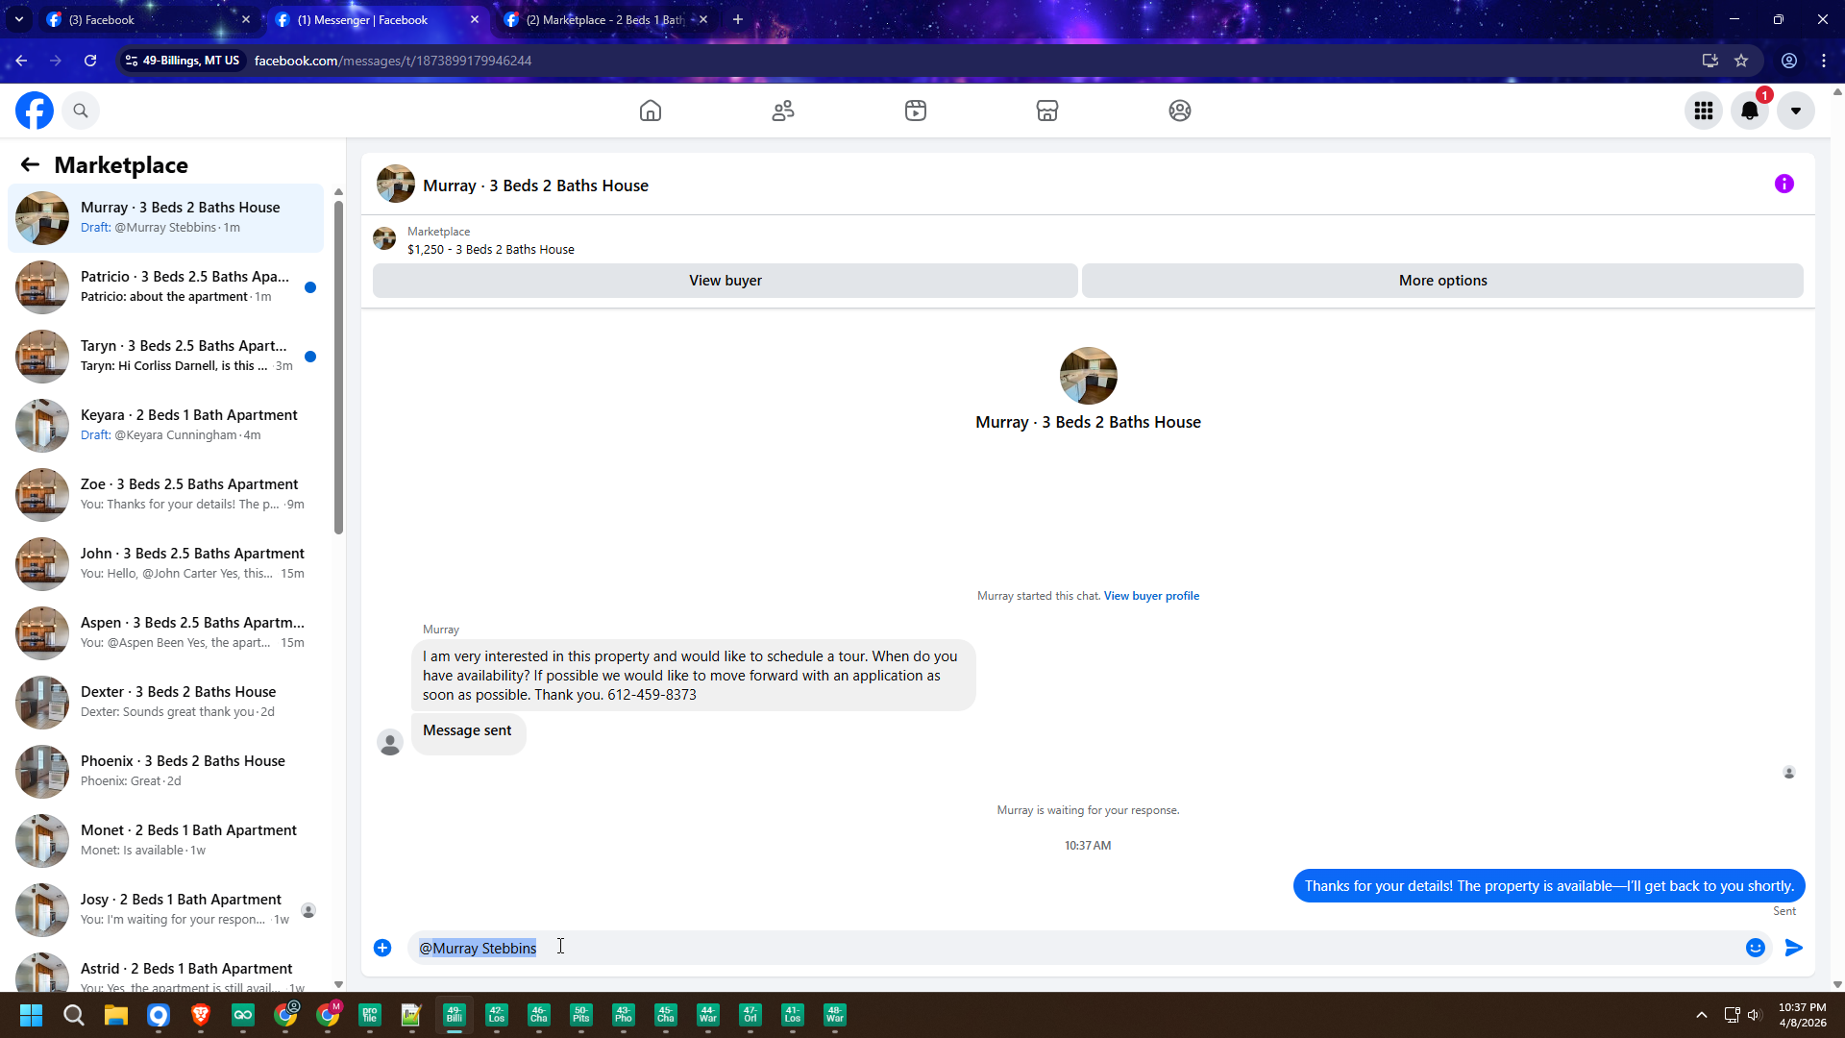Show hidden system tray icons chevron
The image size is (1845, 1038).
[x=1701, y=1015]
